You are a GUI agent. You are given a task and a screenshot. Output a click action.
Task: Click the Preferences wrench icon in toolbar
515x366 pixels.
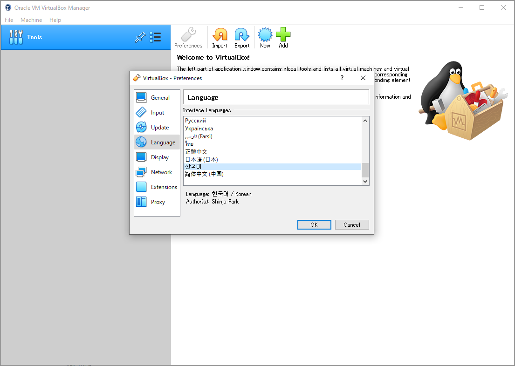coord(189,34)
